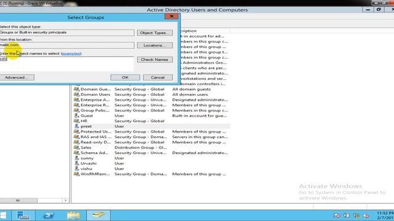Click the Object Types button
Image resolution: width=394 pixels, height=221 pixels.
155,33
